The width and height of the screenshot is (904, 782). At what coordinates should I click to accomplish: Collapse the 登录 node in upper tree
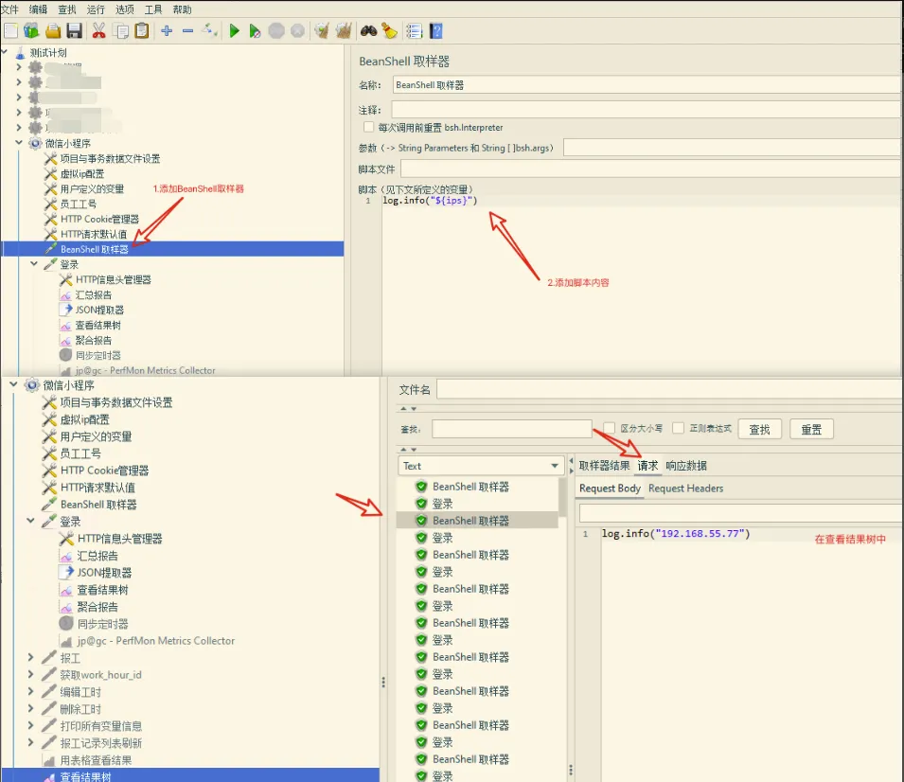[x=35, y=264]
